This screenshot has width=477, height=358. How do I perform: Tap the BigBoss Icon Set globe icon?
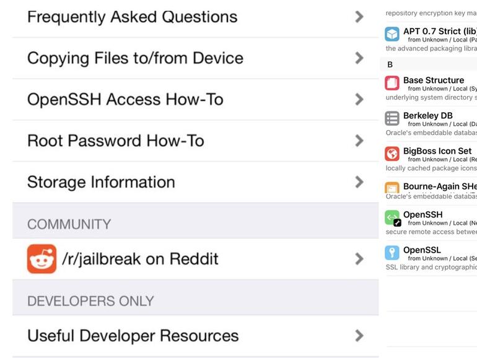pos(392,154)
